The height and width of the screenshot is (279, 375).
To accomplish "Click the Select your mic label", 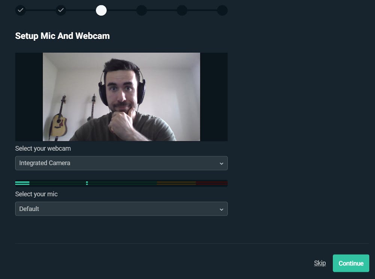I will tap(36, 194).
